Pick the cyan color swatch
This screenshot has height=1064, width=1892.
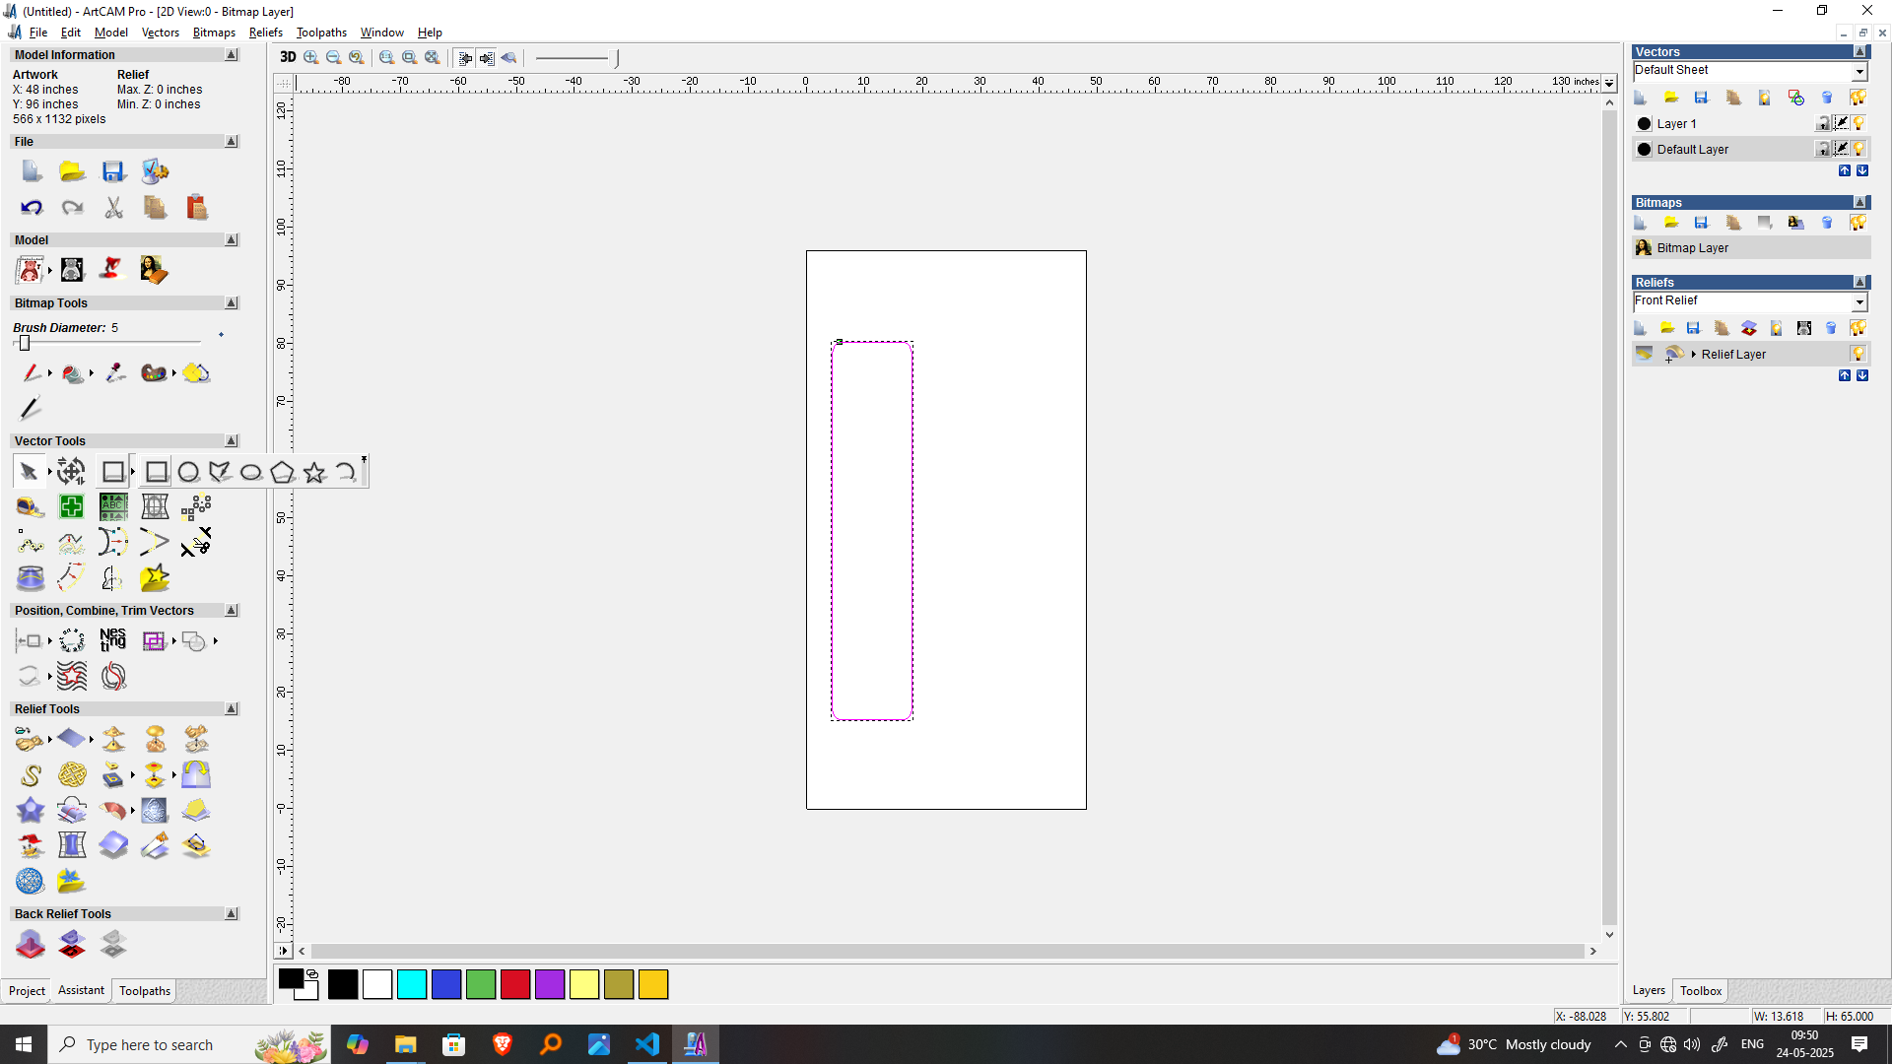point(412,984)
